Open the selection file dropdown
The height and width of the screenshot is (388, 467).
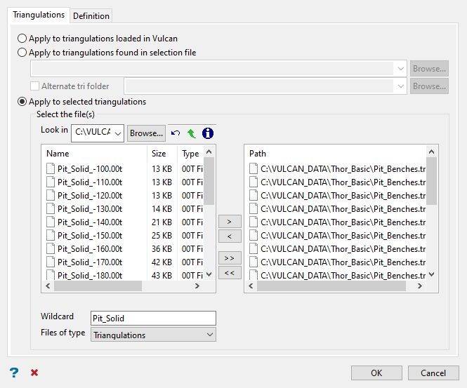click(400, 69)
